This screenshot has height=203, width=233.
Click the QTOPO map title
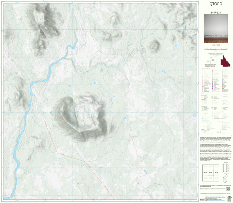[x=216, y=4]
